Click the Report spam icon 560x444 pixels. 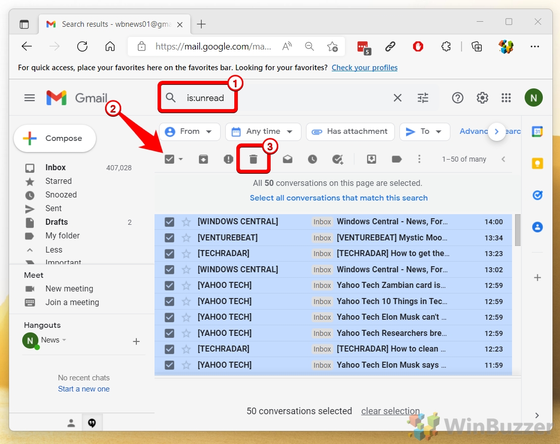click(x=229, y=159)
